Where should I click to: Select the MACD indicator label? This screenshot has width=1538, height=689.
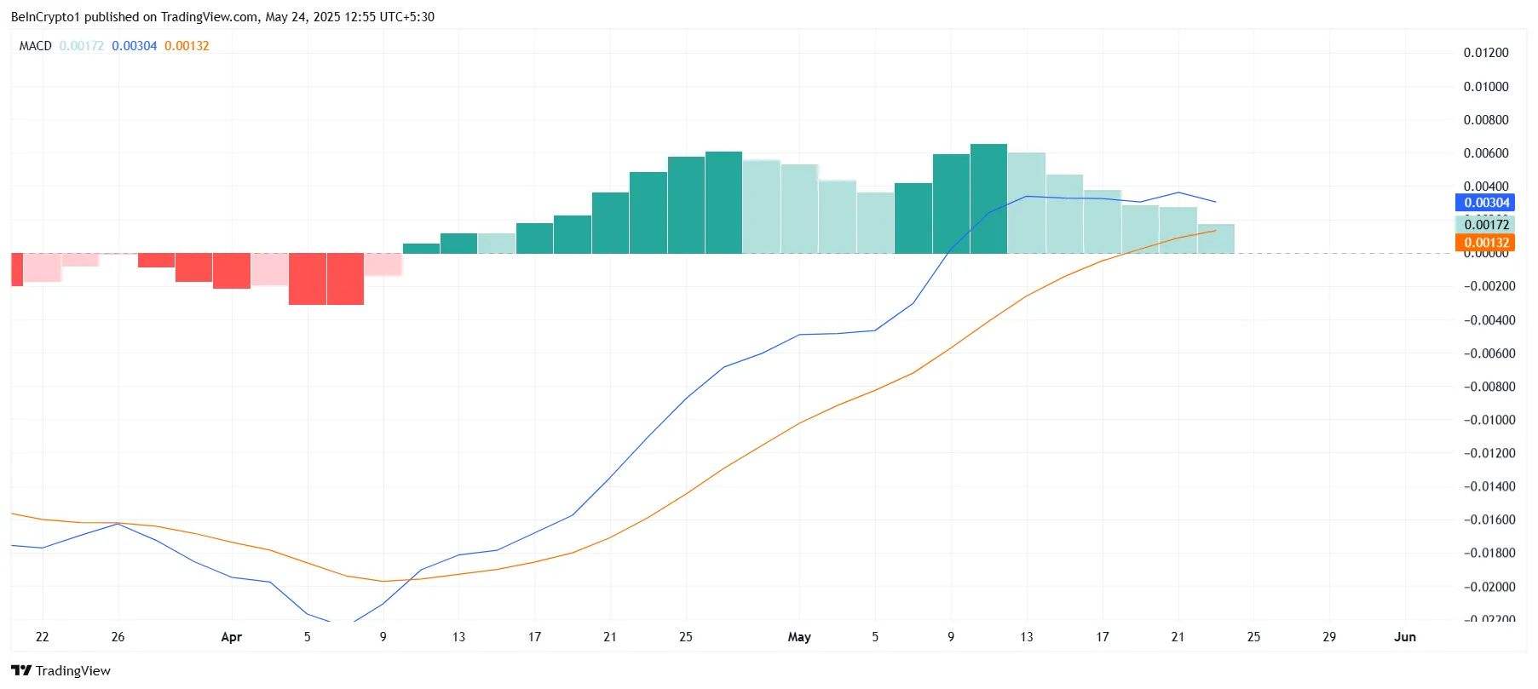pyautogui.click(x=36, y=46)
